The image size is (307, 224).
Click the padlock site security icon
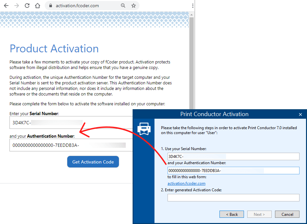coord(50,6)
